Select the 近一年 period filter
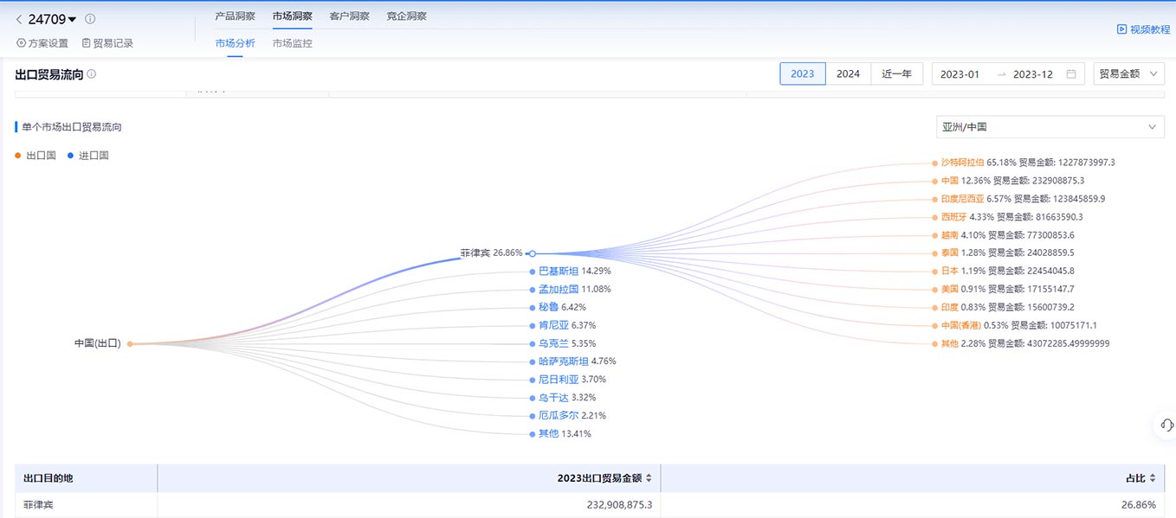 click(897, 74)
